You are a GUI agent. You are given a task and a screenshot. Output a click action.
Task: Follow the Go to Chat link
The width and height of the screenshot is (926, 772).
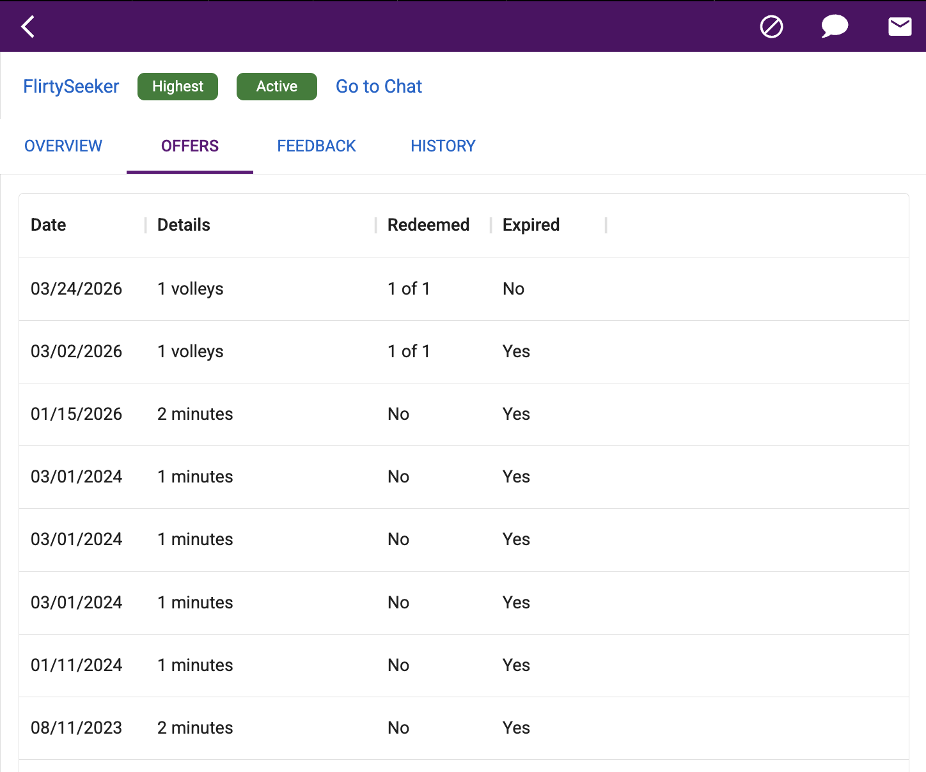click(379, 86)
